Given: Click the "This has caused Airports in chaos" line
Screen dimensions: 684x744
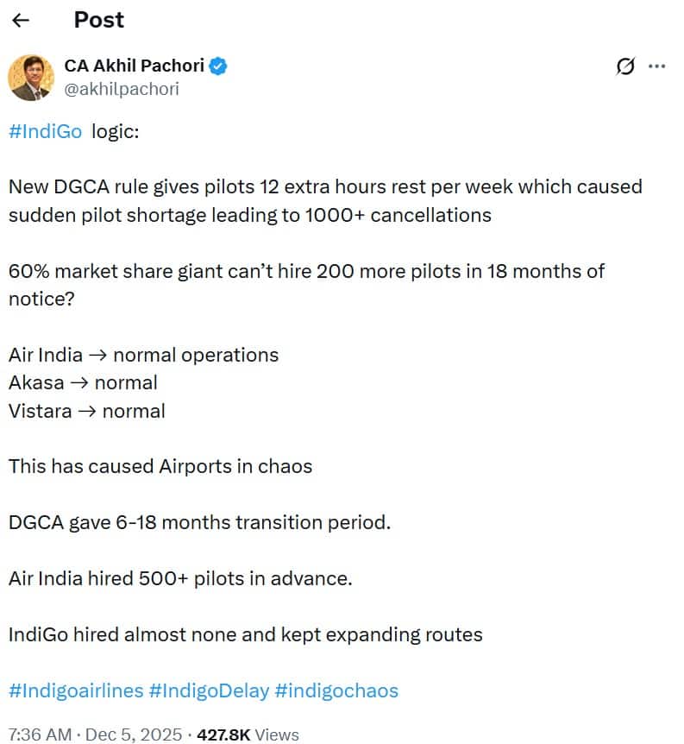Looking at the screenshot, I should click(160, 466).
